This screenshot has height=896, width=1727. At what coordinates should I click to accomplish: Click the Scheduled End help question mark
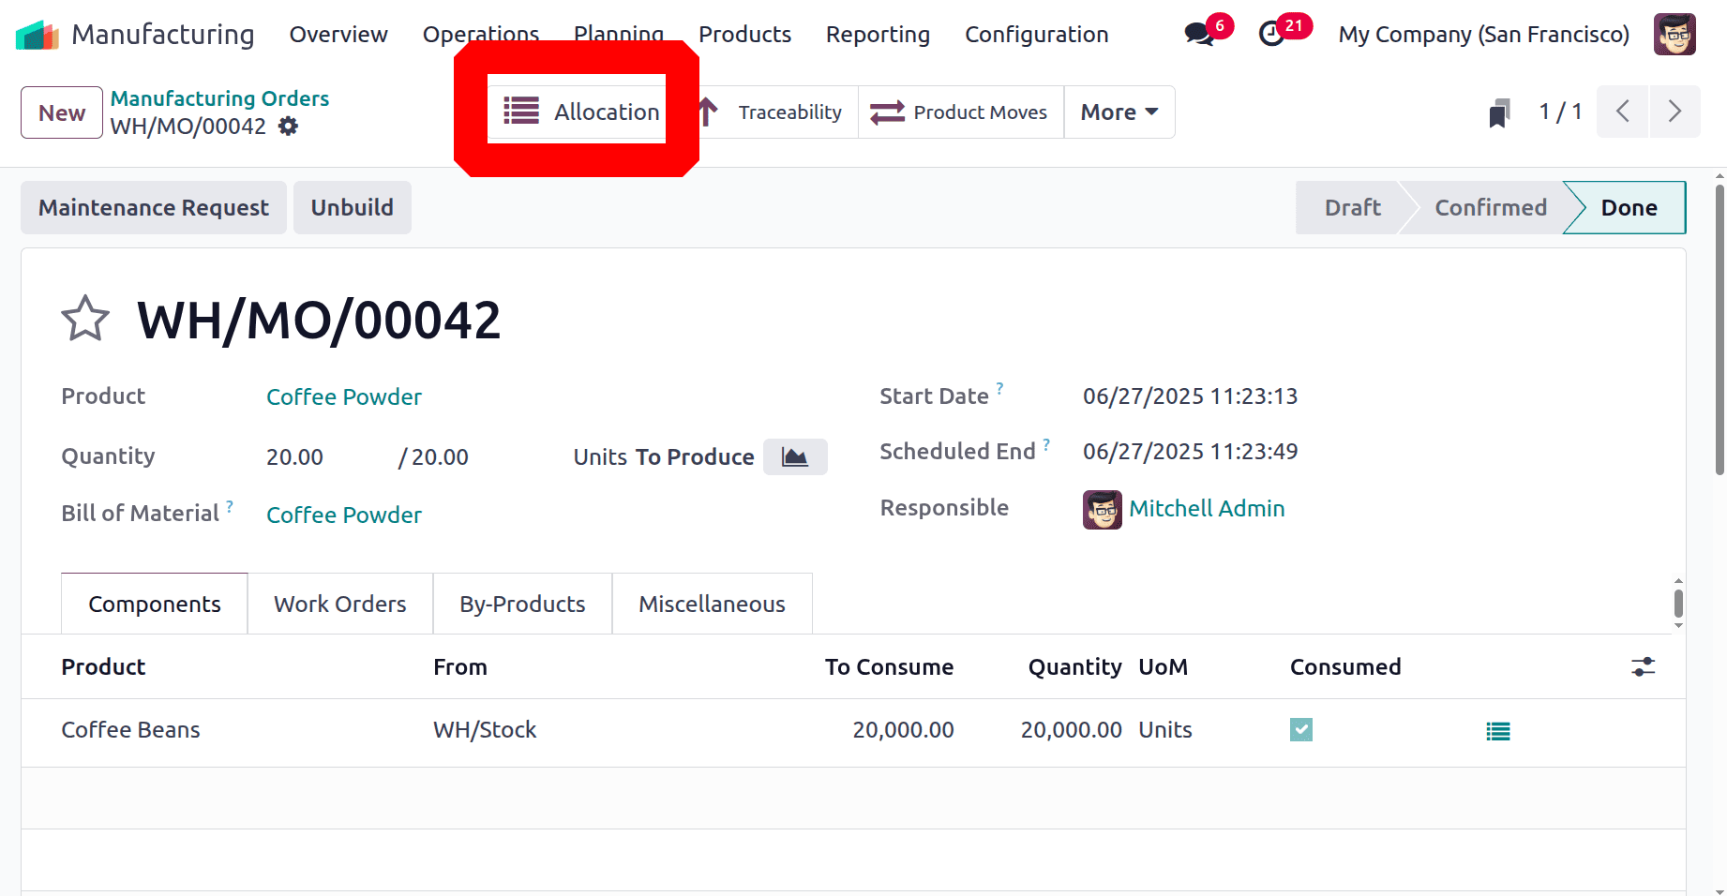1046,443
